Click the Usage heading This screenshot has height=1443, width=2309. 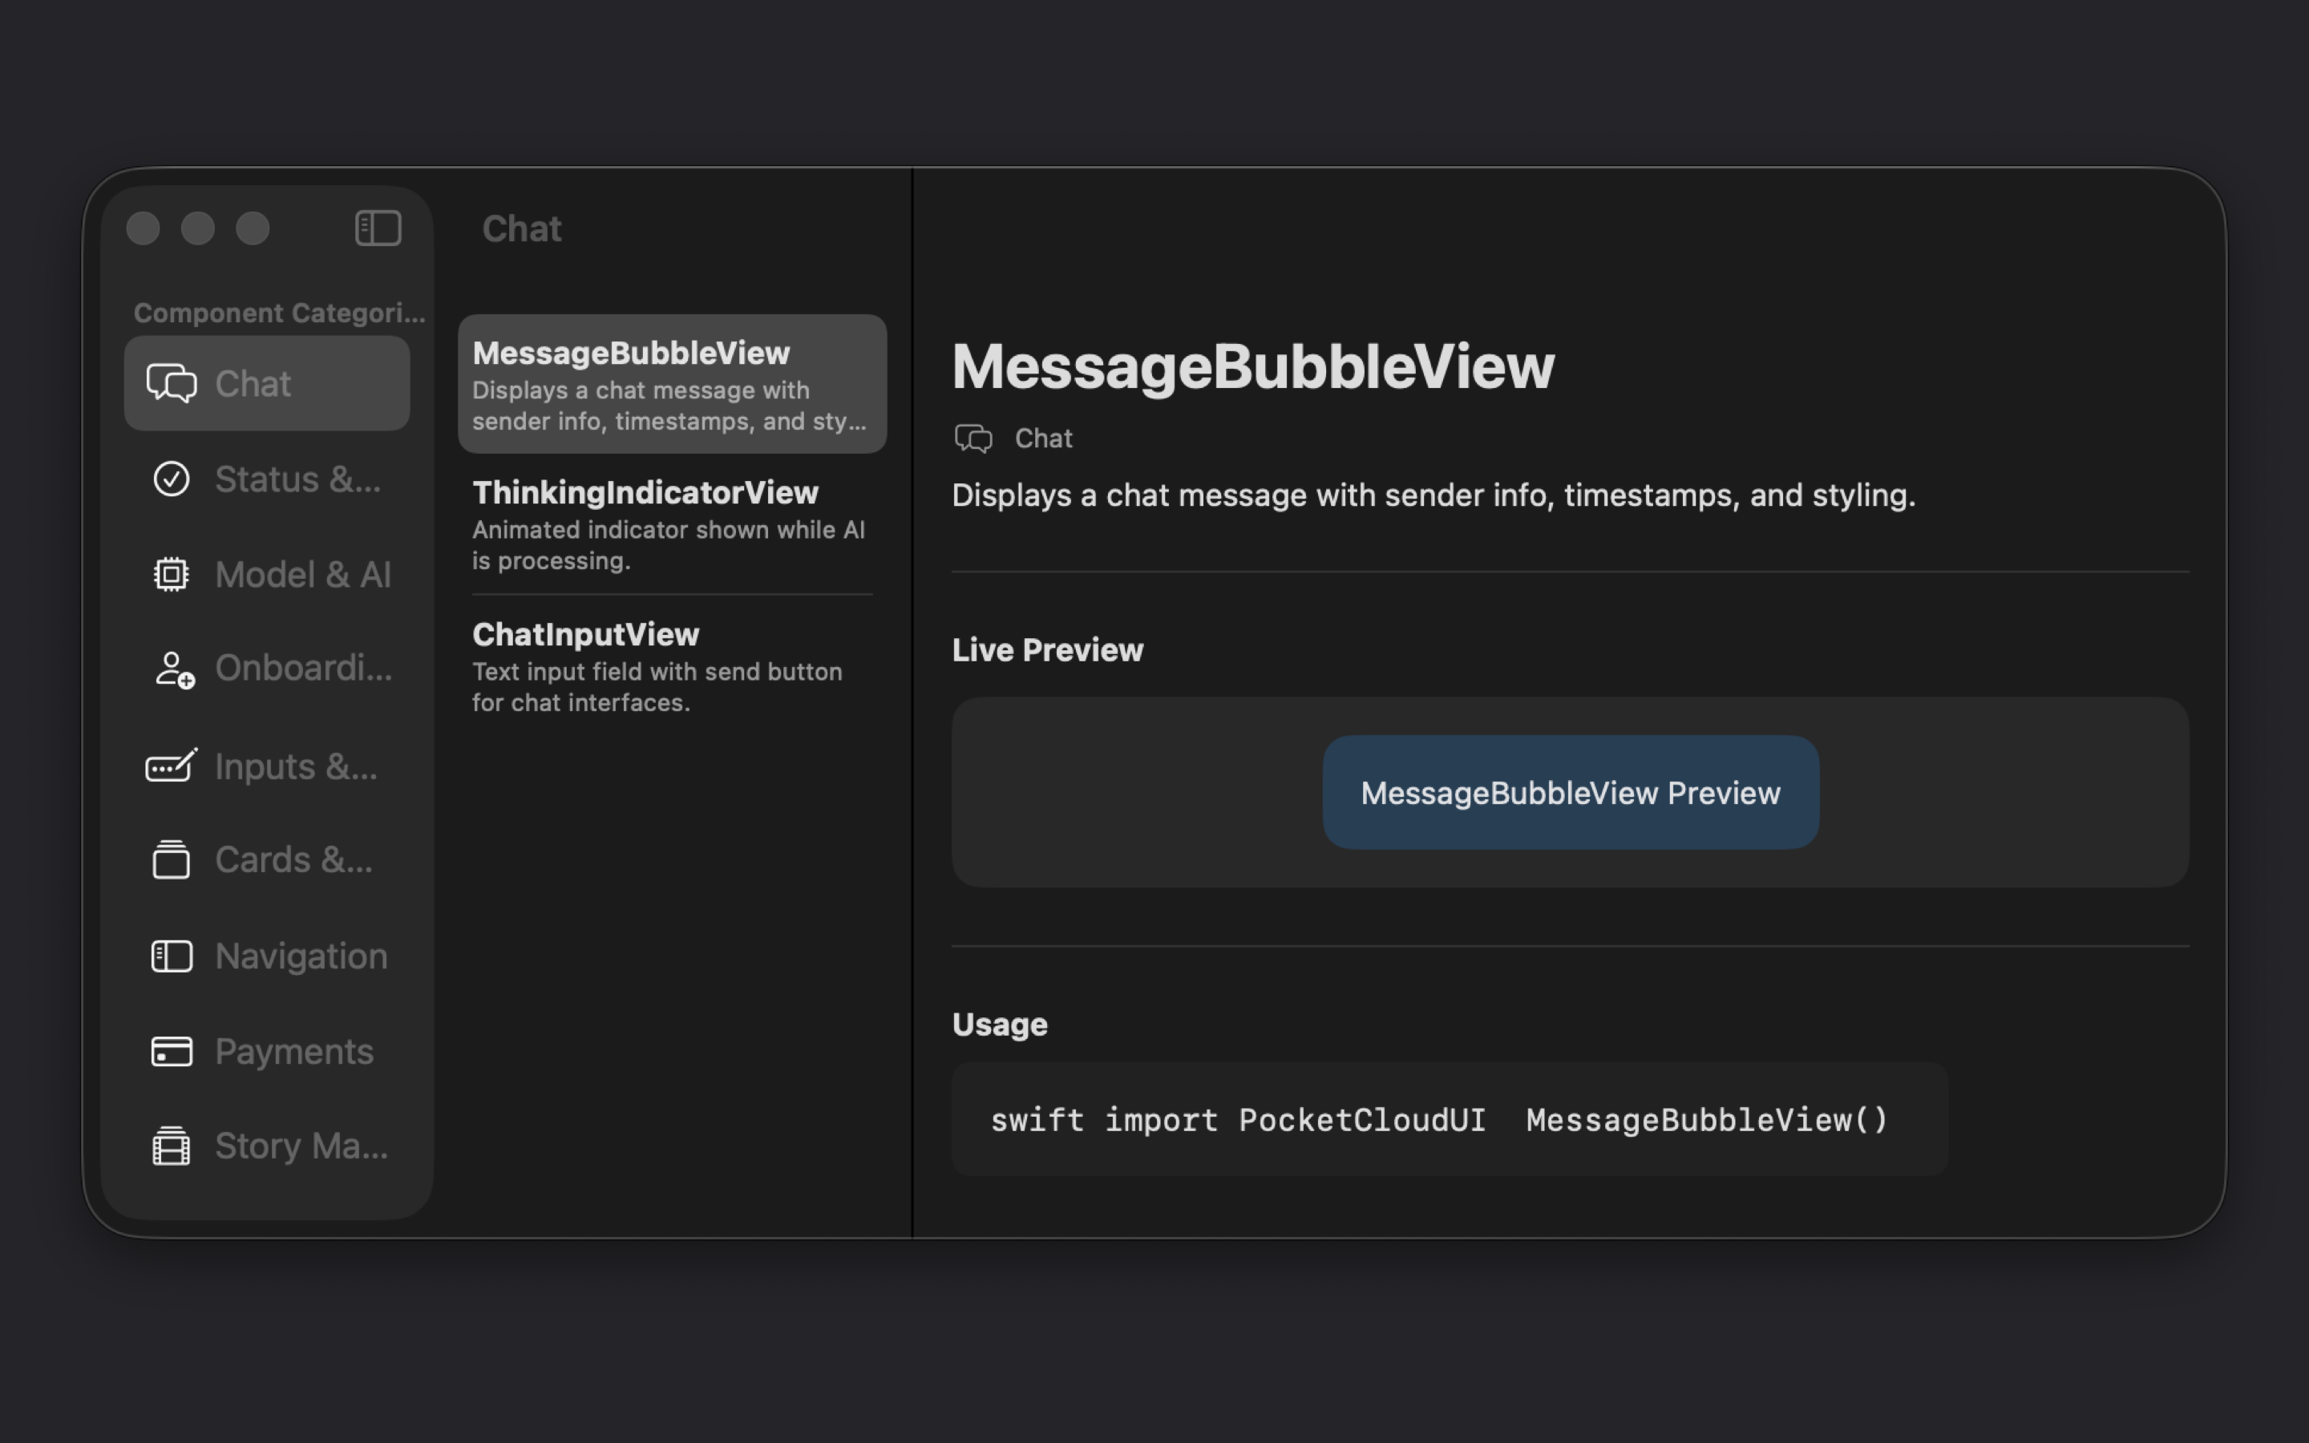[x=1000, y=1024]
